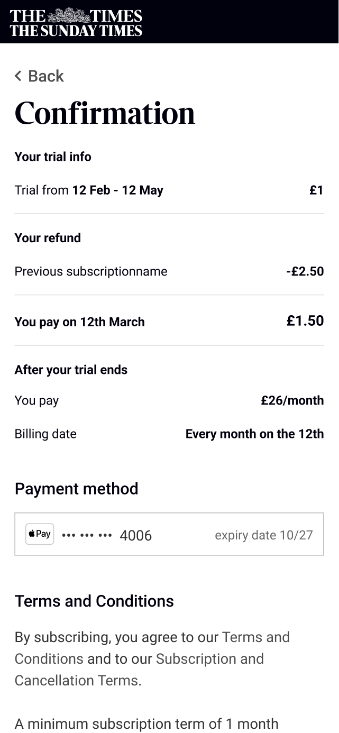Click the Previous subscriptionname refund row label

tap(91, 271)
